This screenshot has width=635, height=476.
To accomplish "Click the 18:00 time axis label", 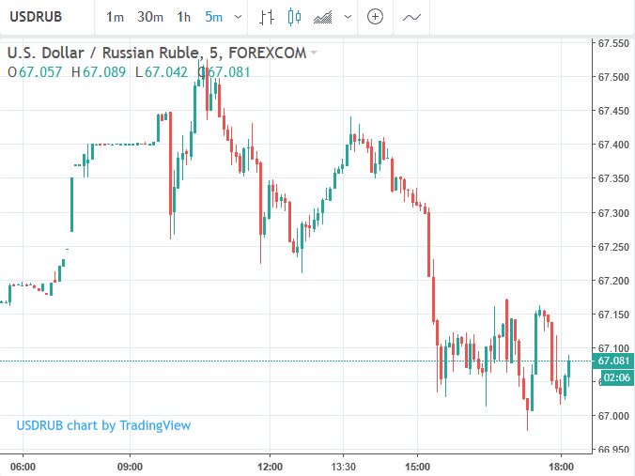I will (x=561, y=467).
